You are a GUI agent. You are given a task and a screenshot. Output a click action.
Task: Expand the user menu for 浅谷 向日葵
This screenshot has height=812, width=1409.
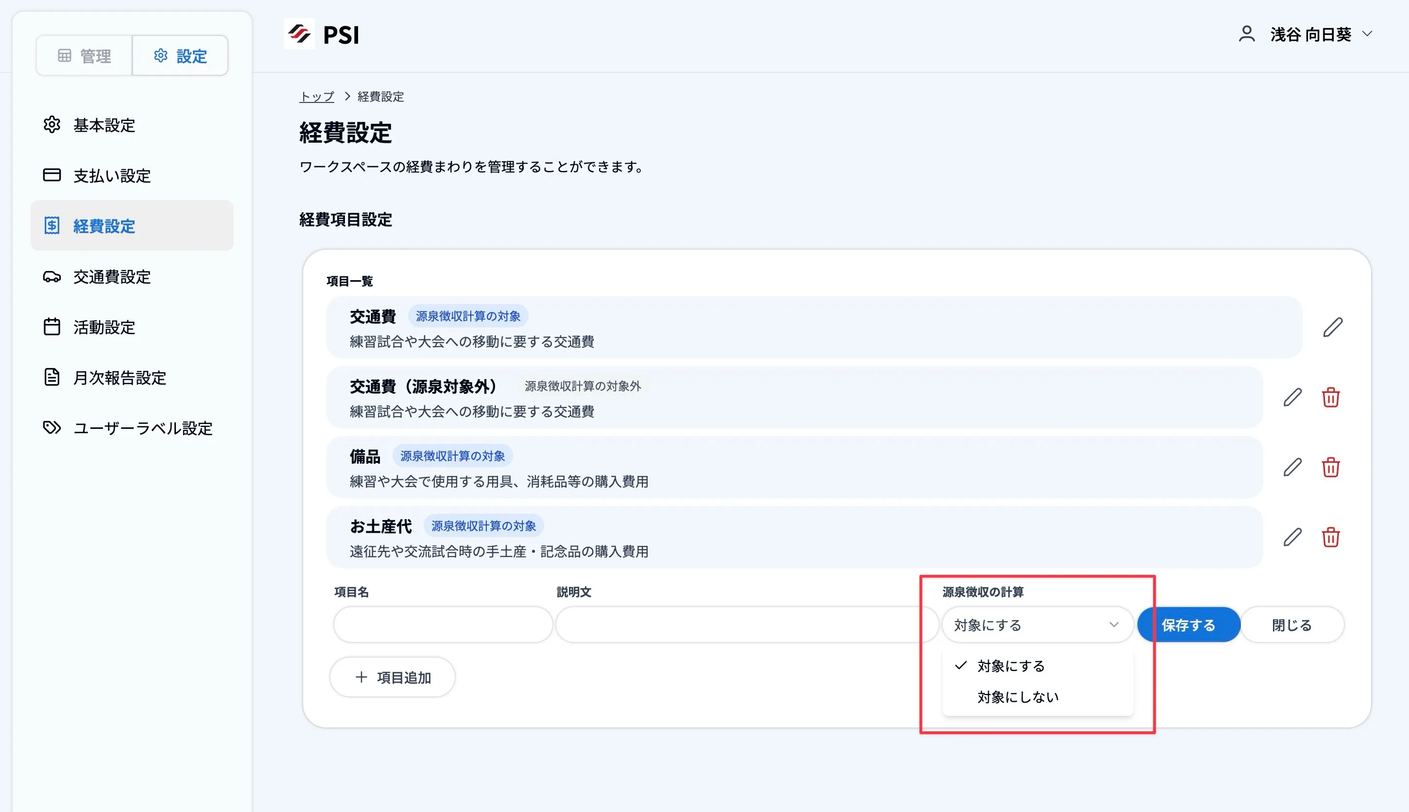[1311, 34]
